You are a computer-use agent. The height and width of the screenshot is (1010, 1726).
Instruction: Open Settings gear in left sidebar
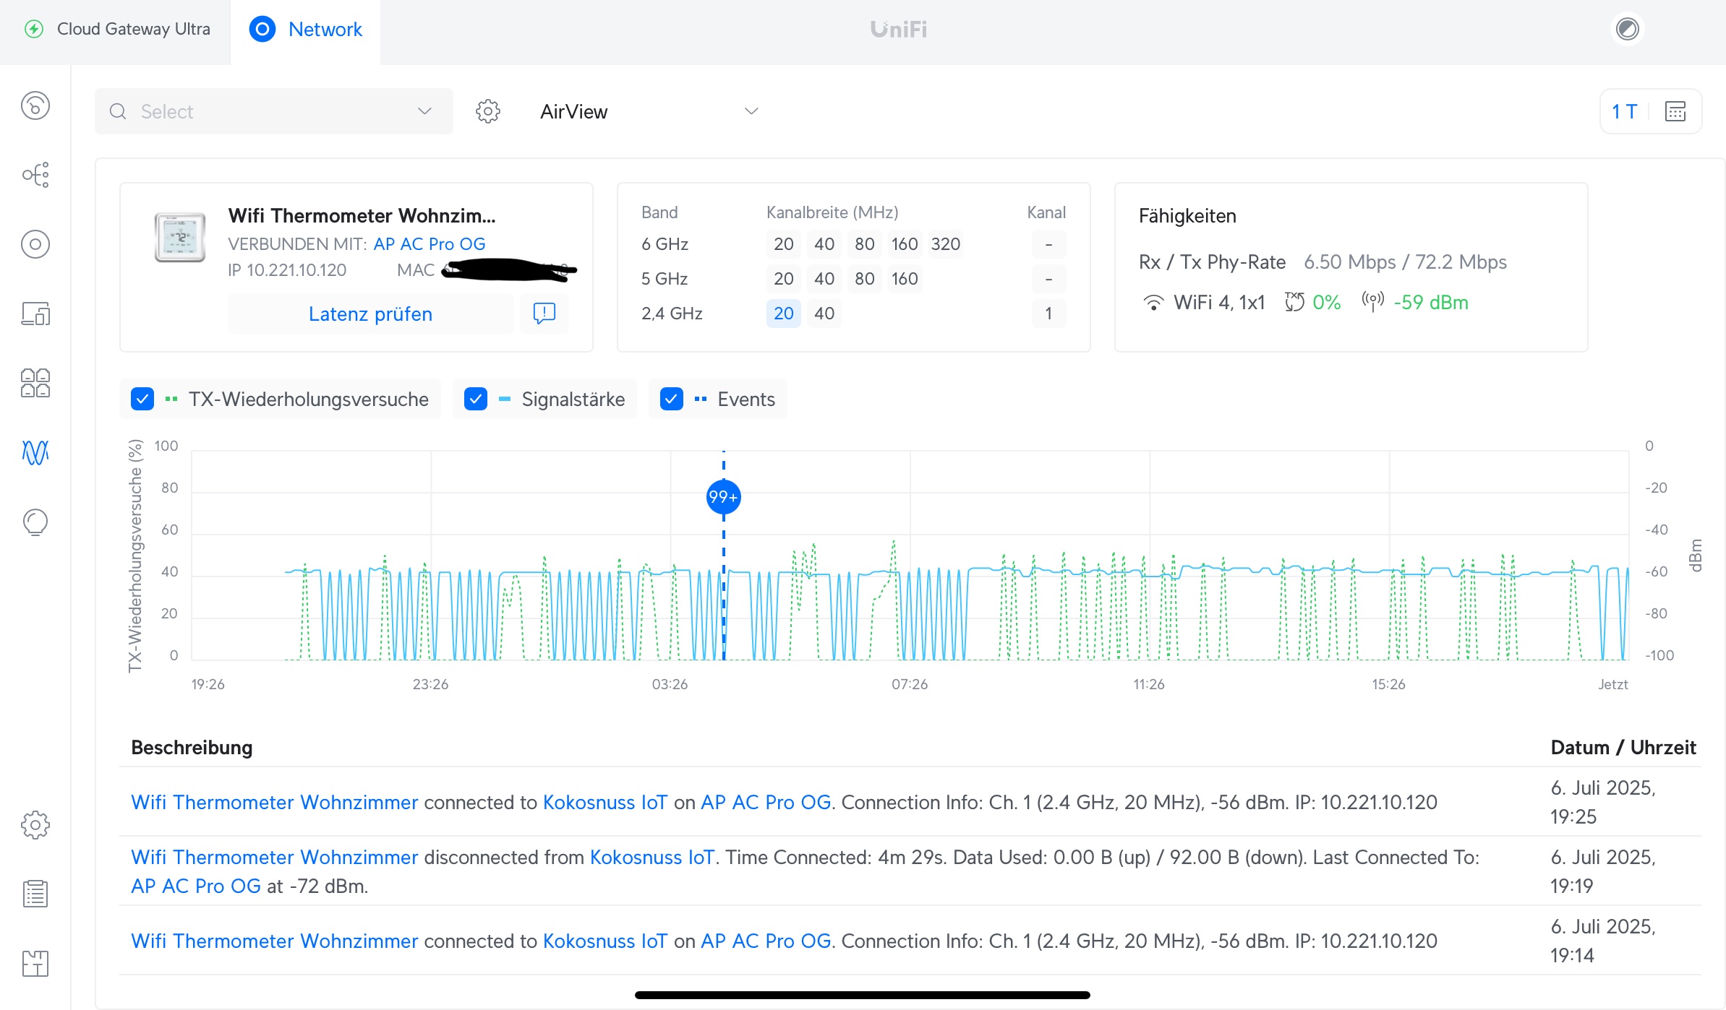pyautogui.click(x=35, y=824)
